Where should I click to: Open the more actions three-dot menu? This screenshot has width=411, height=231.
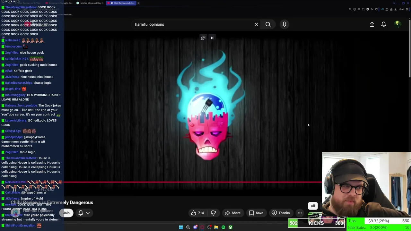point(300,213)
